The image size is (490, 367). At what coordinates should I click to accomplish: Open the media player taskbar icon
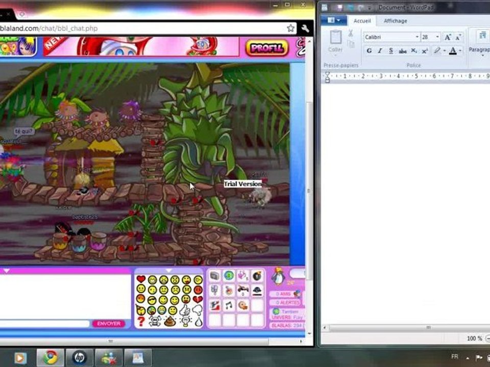(20, 358)
